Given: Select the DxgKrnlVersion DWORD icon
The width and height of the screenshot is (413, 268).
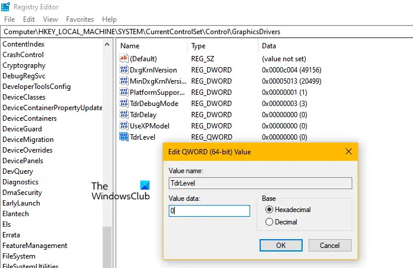Looking at the screenshot, I should [123, 70].
